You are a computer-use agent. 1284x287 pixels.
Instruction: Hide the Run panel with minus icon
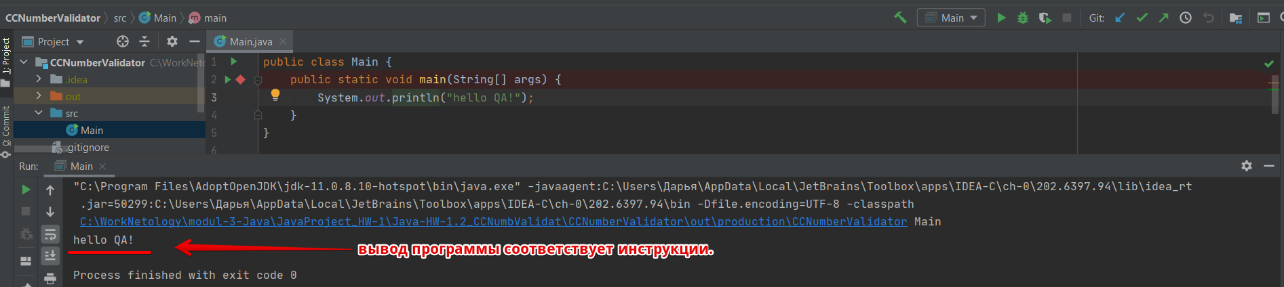pos(1269,166)
